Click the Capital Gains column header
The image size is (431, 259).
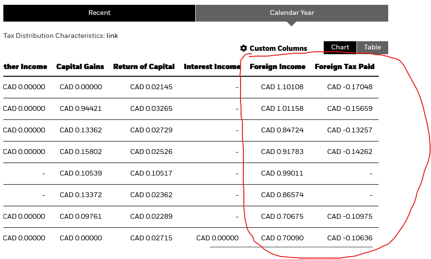80,67
